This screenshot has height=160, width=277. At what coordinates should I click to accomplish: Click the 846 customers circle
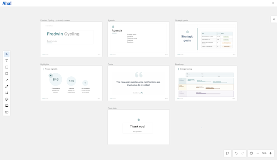55,80
